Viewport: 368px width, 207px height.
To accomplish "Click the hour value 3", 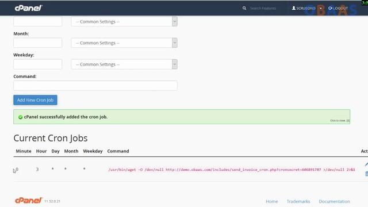I will coord(37,169).
